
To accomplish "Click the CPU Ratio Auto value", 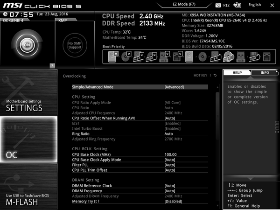I will pos(168,108).
